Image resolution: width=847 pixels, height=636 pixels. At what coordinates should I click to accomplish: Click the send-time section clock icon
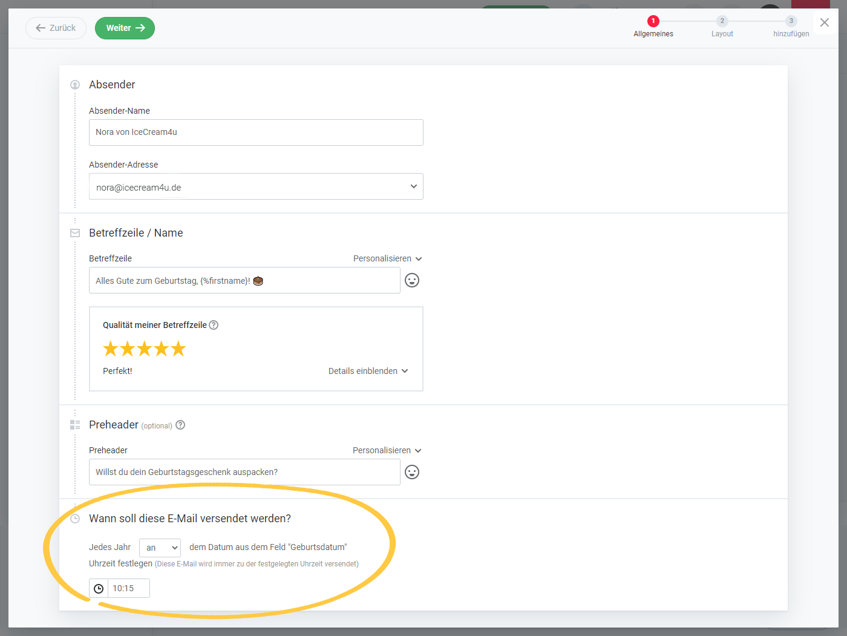click(75, 519)
